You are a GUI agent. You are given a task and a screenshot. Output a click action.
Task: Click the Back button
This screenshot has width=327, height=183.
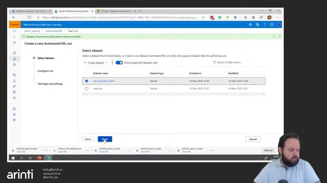coord(88,139)
